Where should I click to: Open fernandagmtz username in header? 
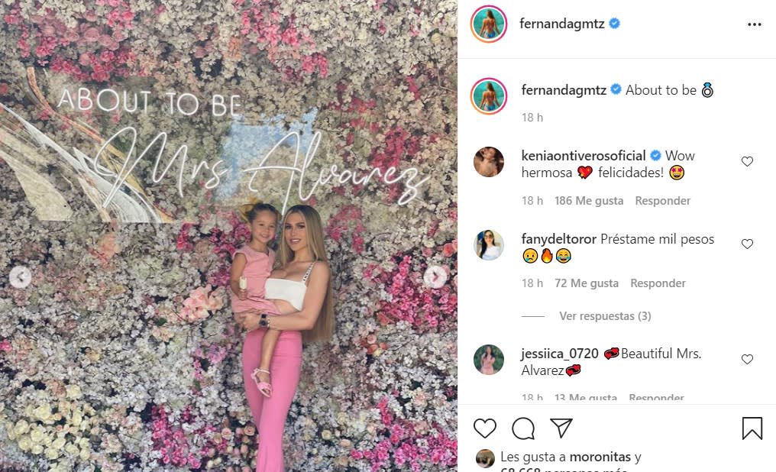pyautogui.click(x=561, y=24)
